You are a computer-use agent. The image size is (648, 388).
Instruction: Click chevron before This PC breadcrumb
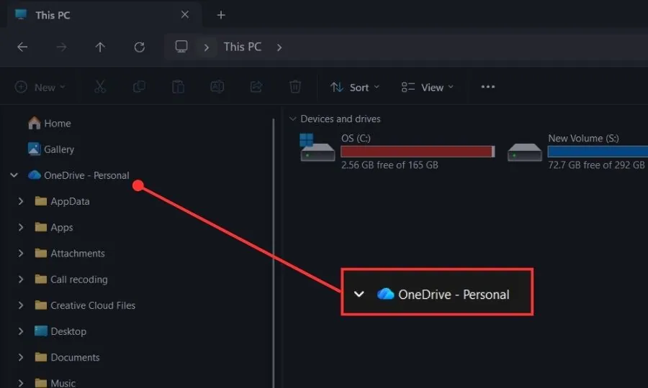[206, 47]
